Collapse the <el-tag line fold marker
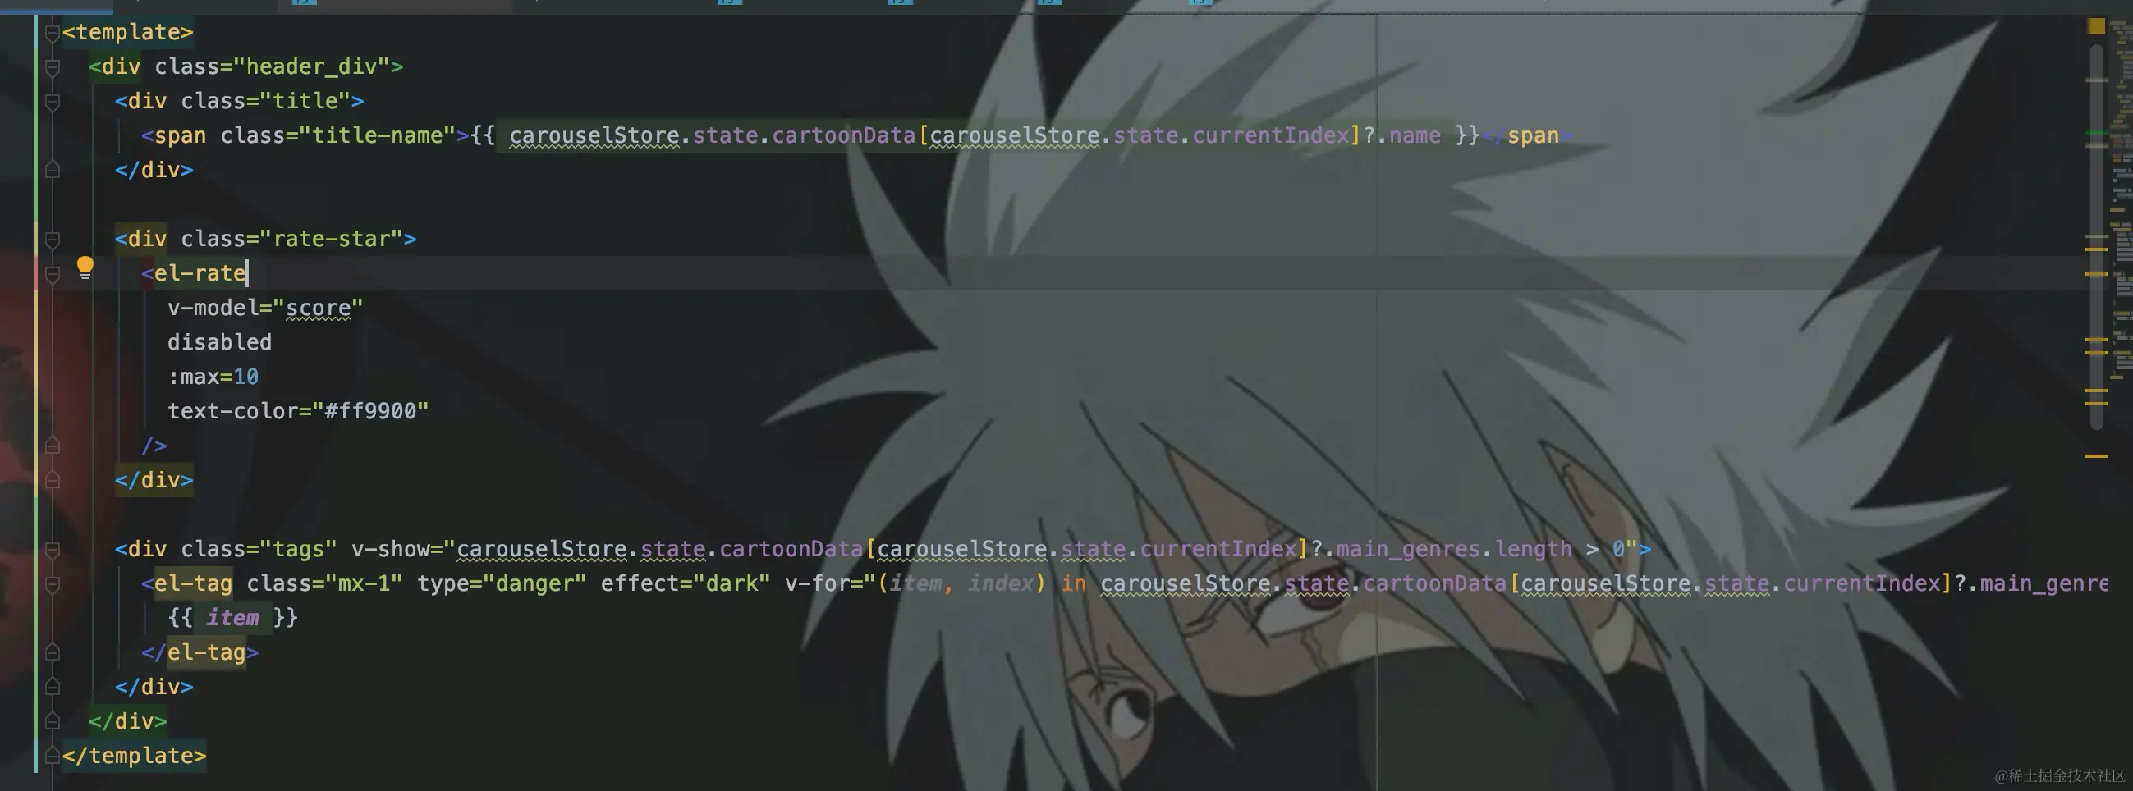 (53, 584)
